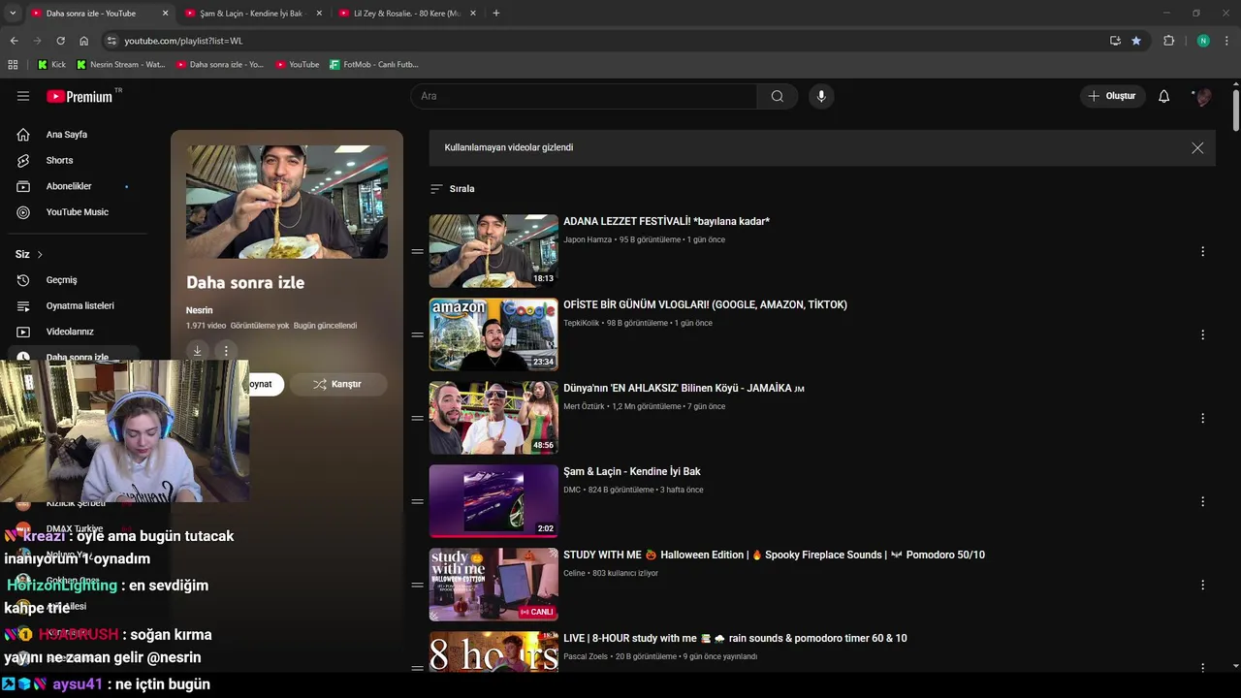The height and width of the screenshot is (698, 1241).
Task: Open the YouTube hamburger guide menu
Action: coord(23,96)
